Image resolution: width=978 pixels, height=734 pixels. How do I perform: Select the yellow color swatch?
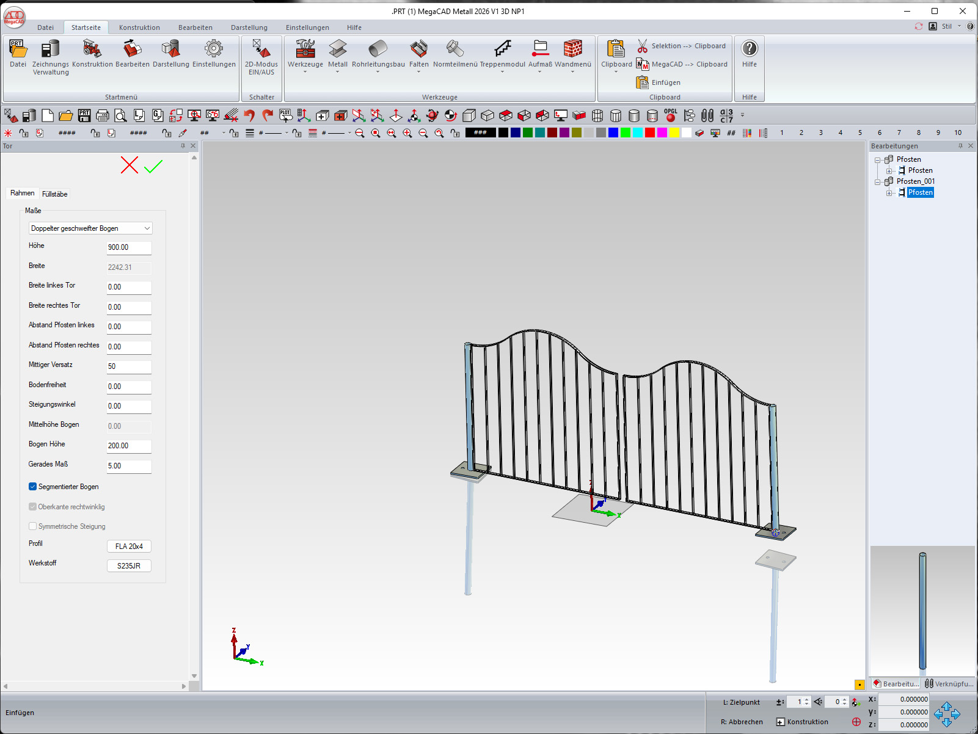[674, 133]
